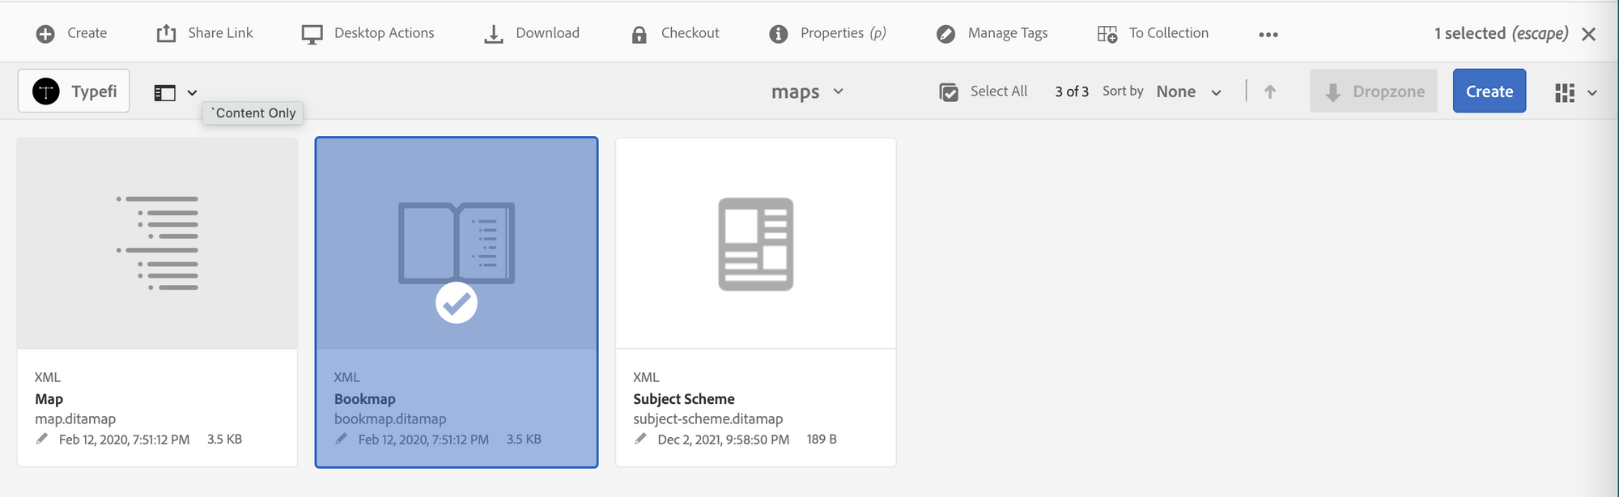Deselect the Bookmap asset checkmark
This screenshot has width=1619, height=497.
tap(456, 303)
